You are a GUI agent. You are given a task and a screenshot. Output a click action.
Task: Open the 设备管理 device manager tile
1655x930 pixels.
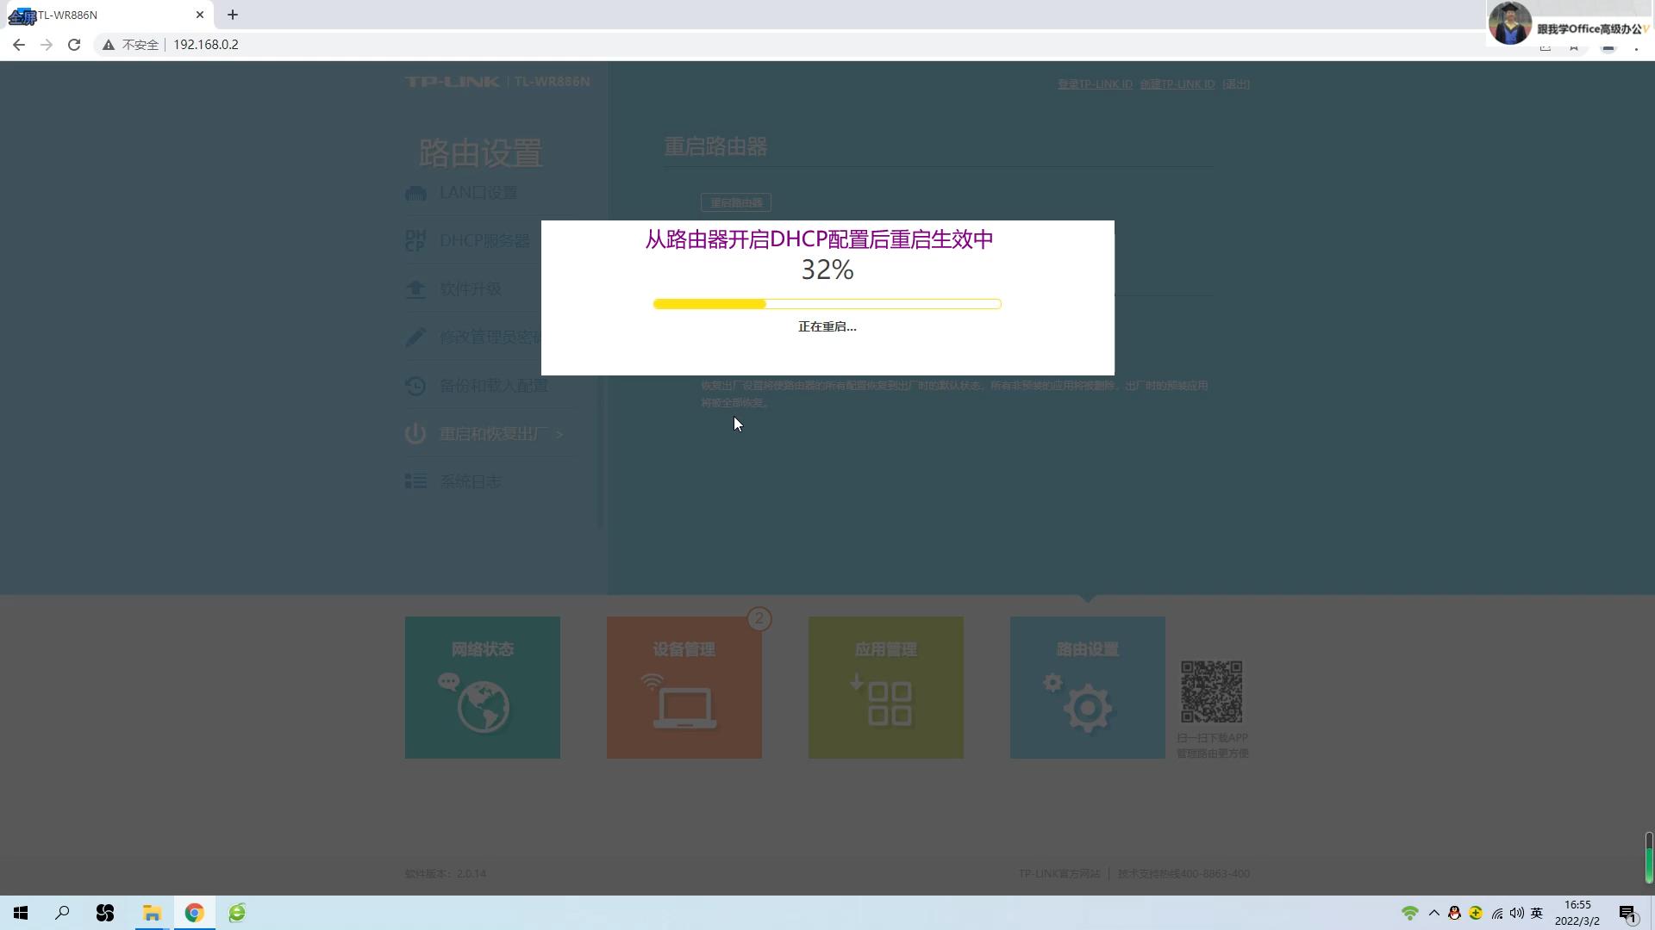coord(684,687)
